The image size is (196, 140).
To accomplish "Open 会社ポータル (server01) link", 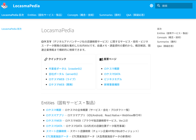I will (63, 74).
